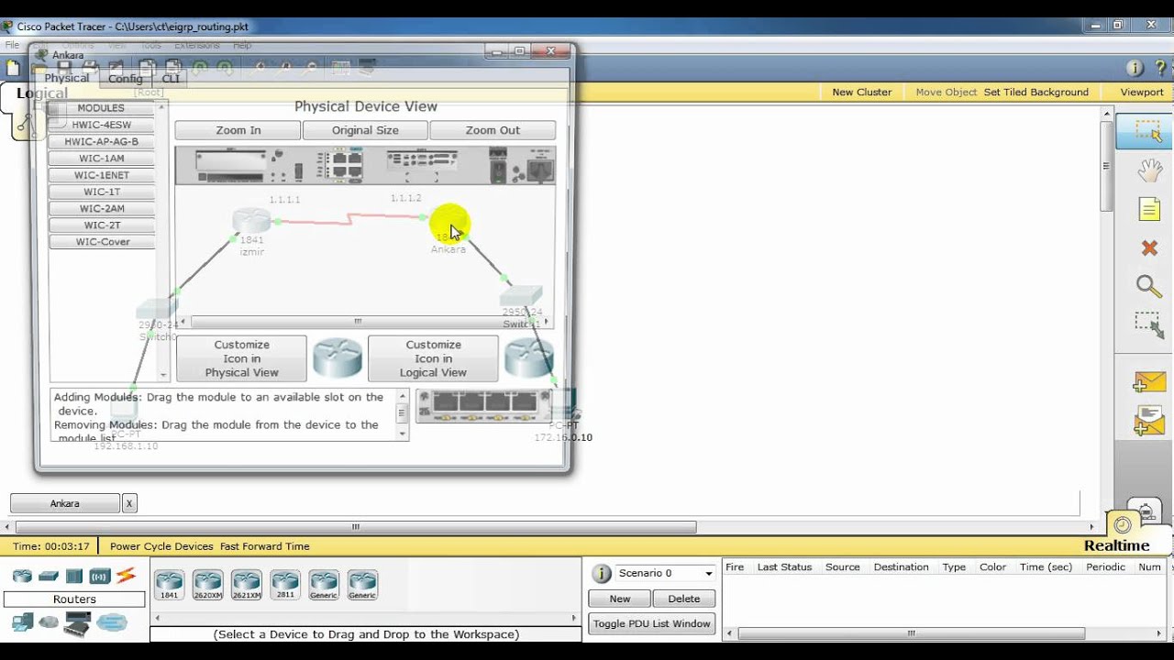Pick the 2621XM router model
Image resolution: width=1174 pixels, height=660 pixels.
click(x=247, y=584)
